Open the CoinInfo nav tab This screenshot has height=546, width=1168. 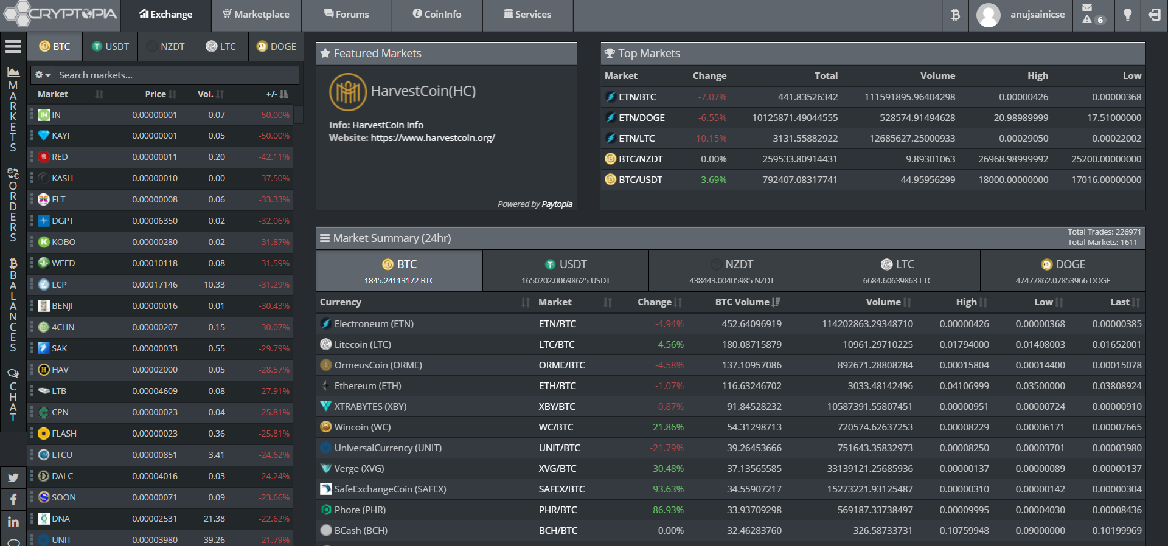[x=437, y=15]
